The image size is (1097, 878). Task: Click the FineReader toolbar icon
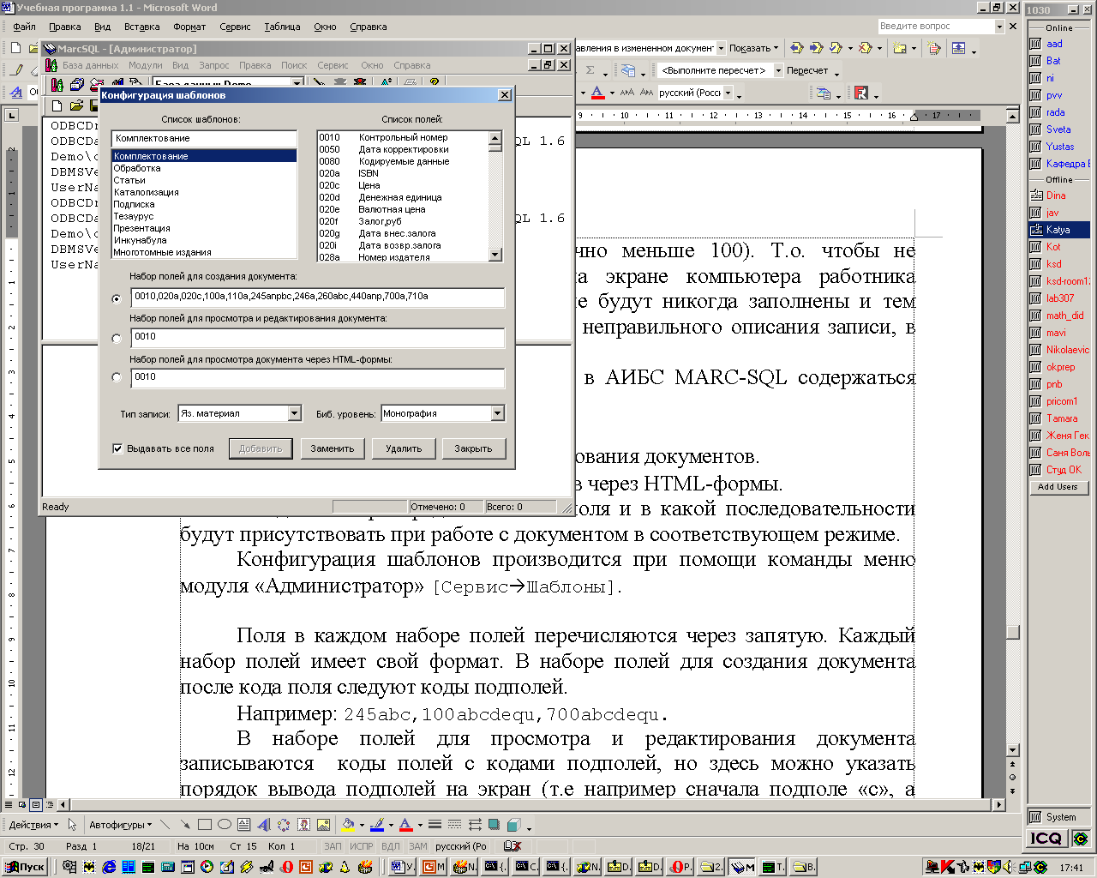tap(862, 93)
